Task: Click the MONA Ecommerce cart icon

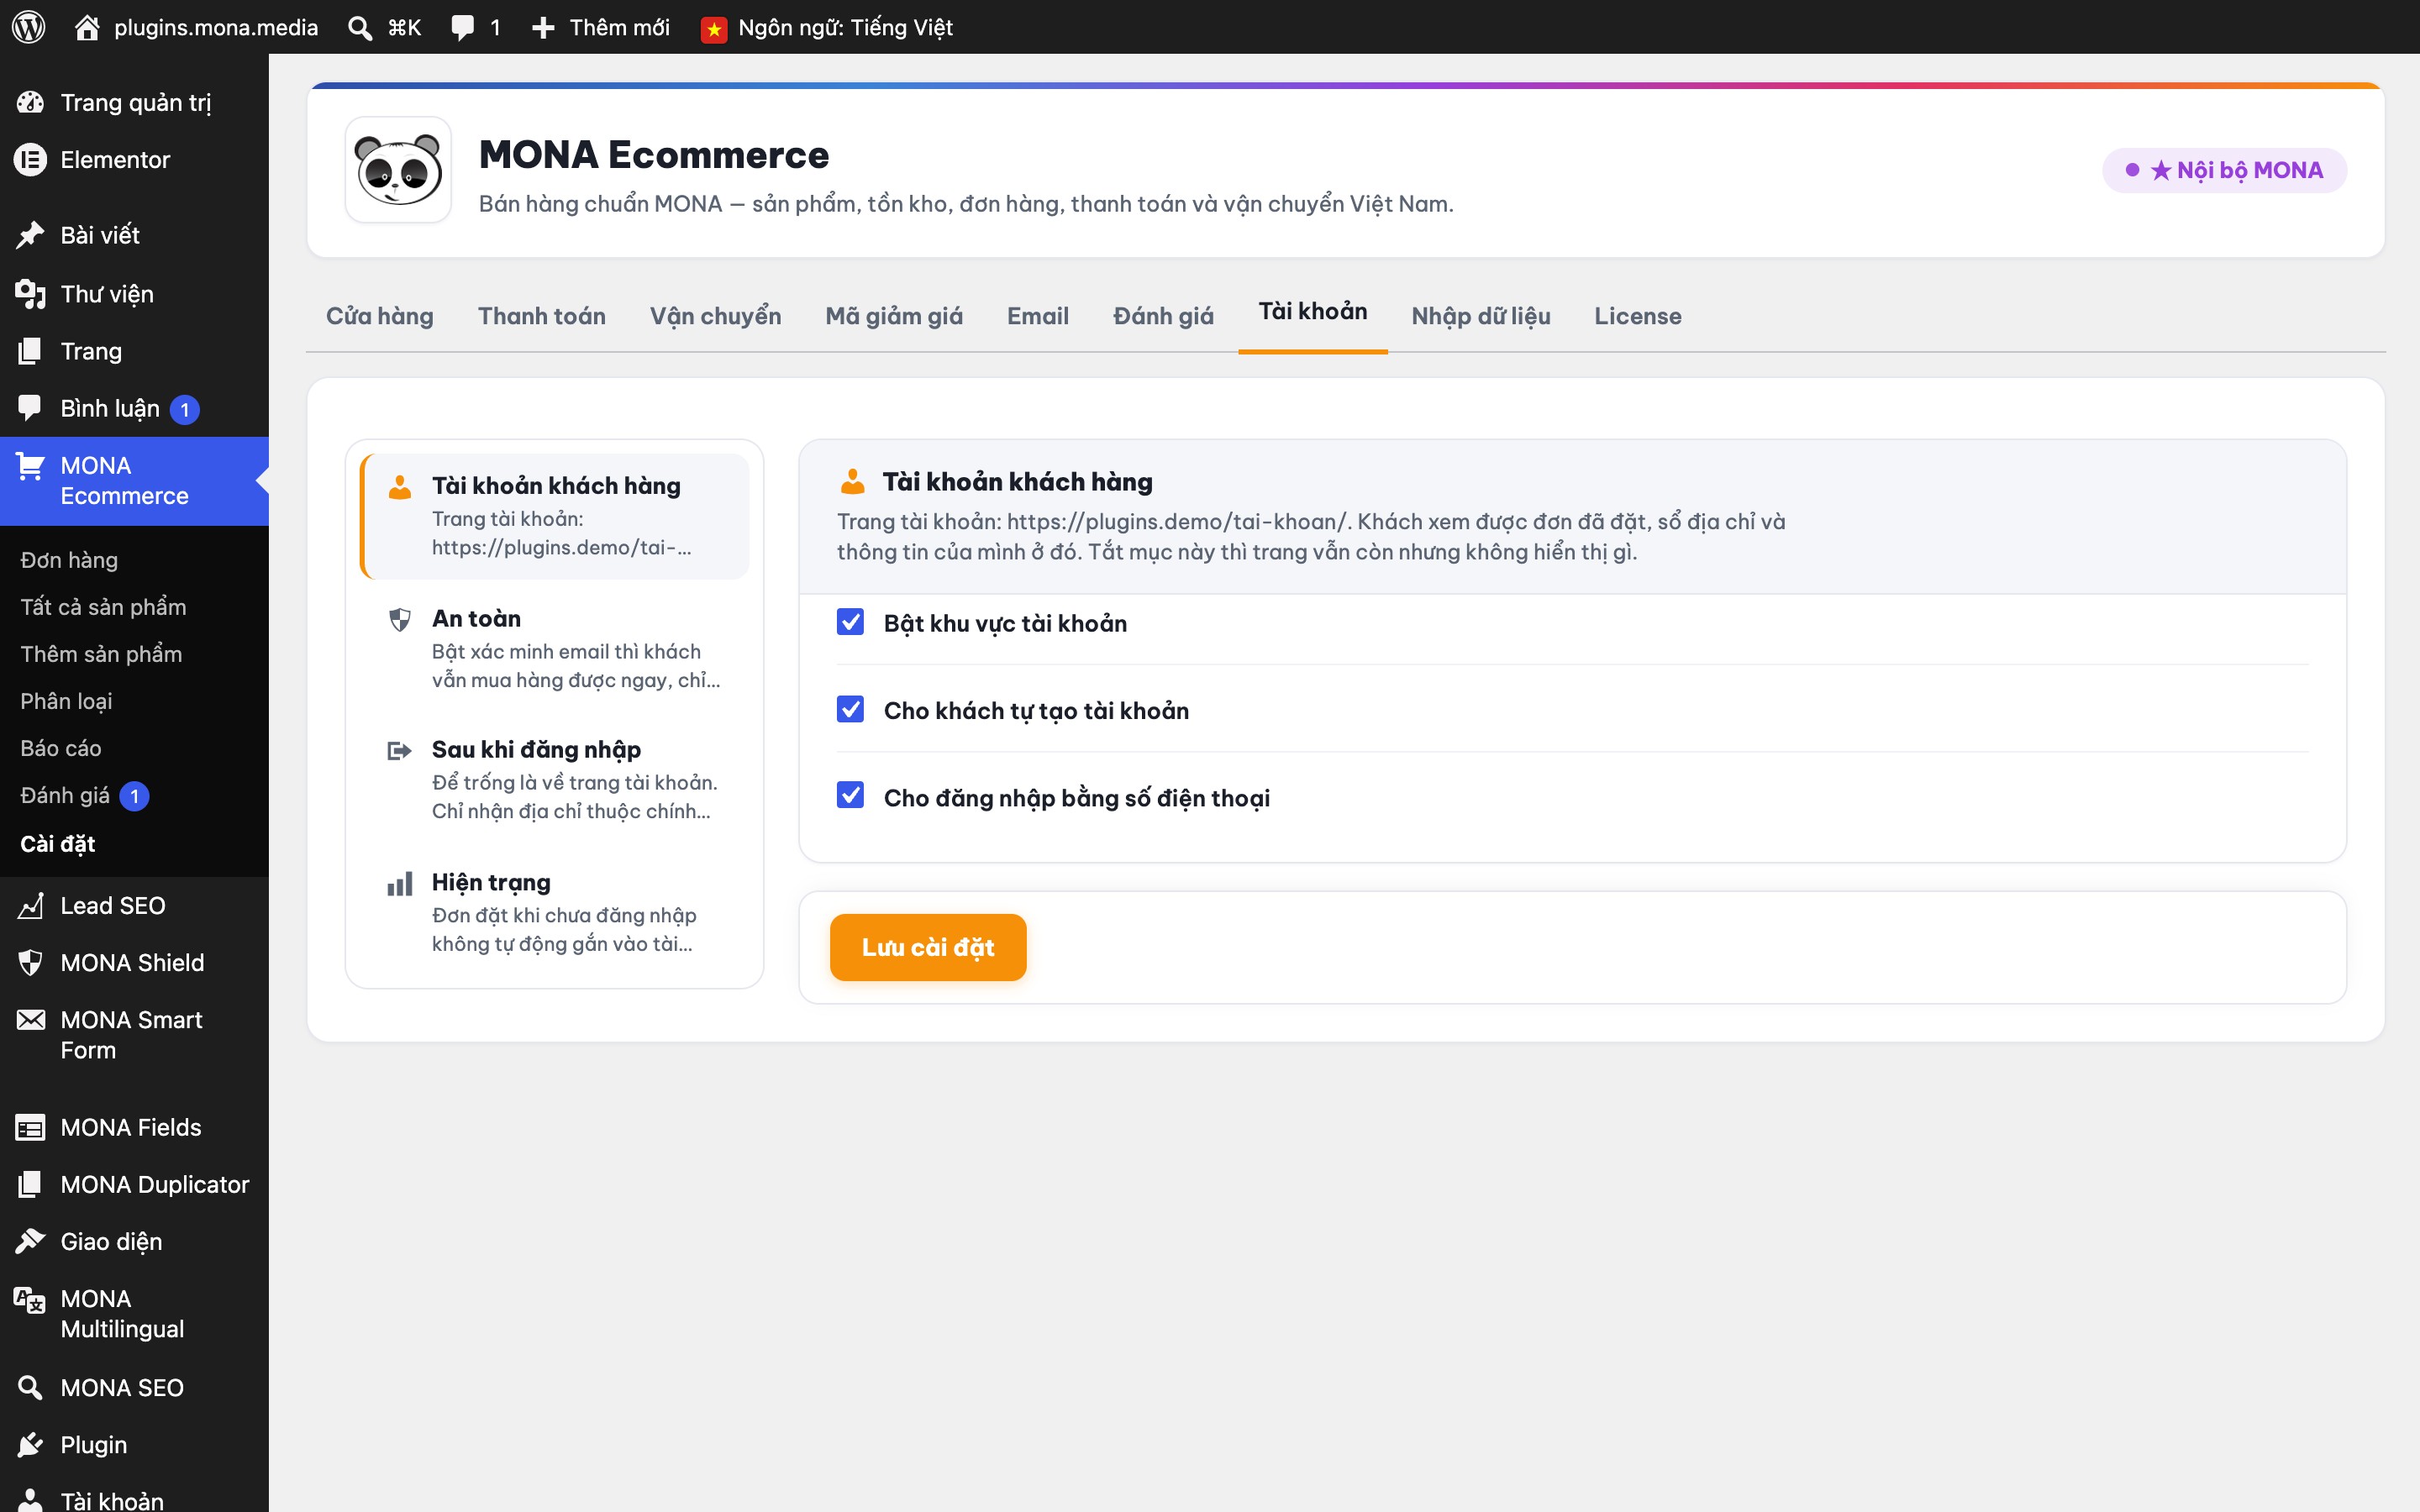Action: [x=30, y=466]
